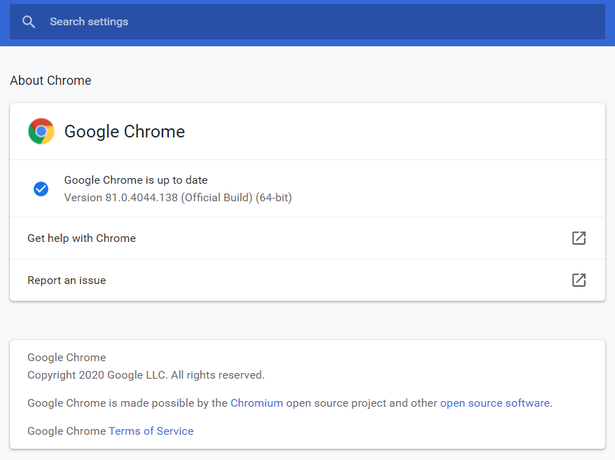The image size is (615, 460).
Task: Select the Report an issue label
Action: point(67,280)
